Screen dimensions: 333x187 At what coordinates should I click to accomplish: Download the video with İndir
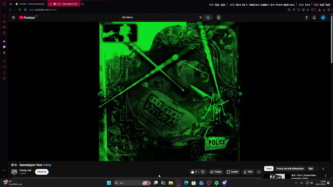click(x=248, y=172)
